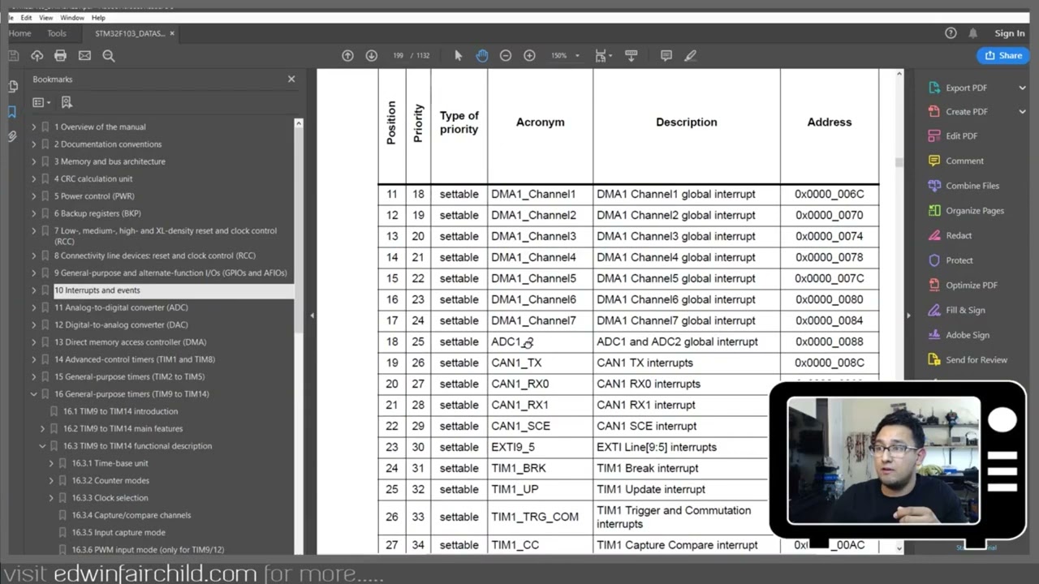Click the Save icon in toolbar
The height and width of the screenshot is (584, 1039).
coord(13,55)
